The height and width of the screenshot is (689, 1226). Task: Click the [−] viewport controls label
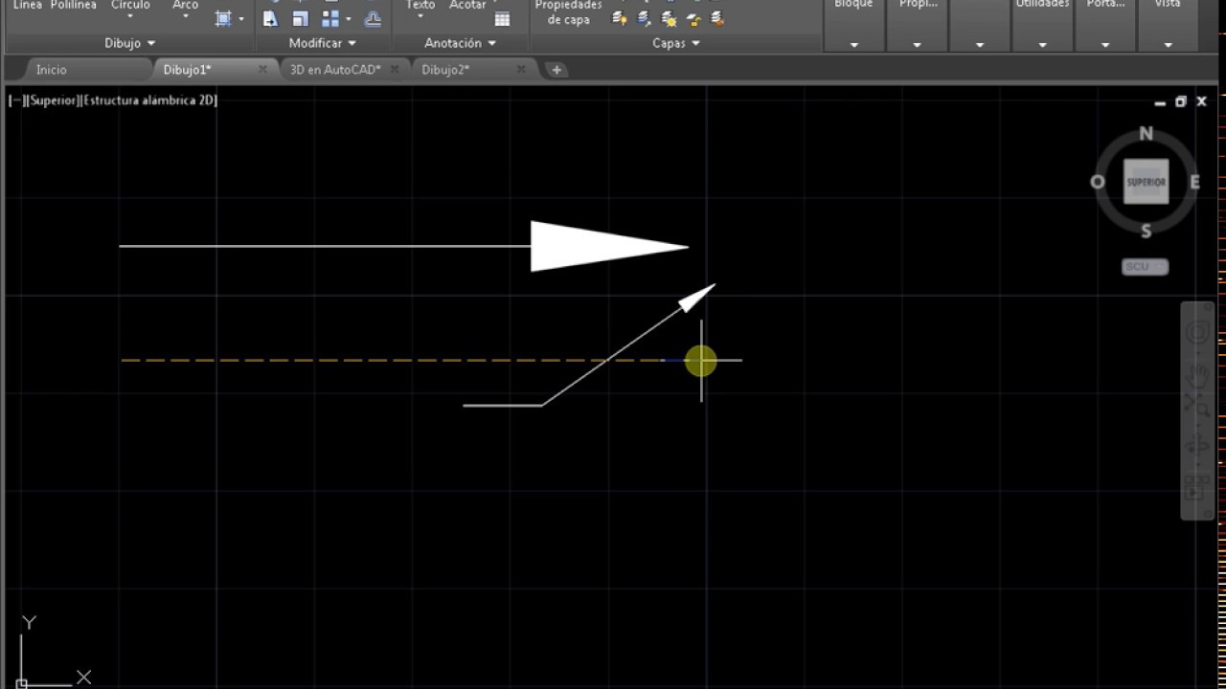[16, 100]
